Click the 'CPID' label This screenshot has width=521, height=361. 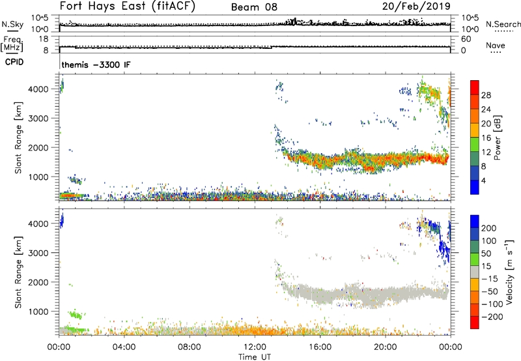tap(14, 62)
